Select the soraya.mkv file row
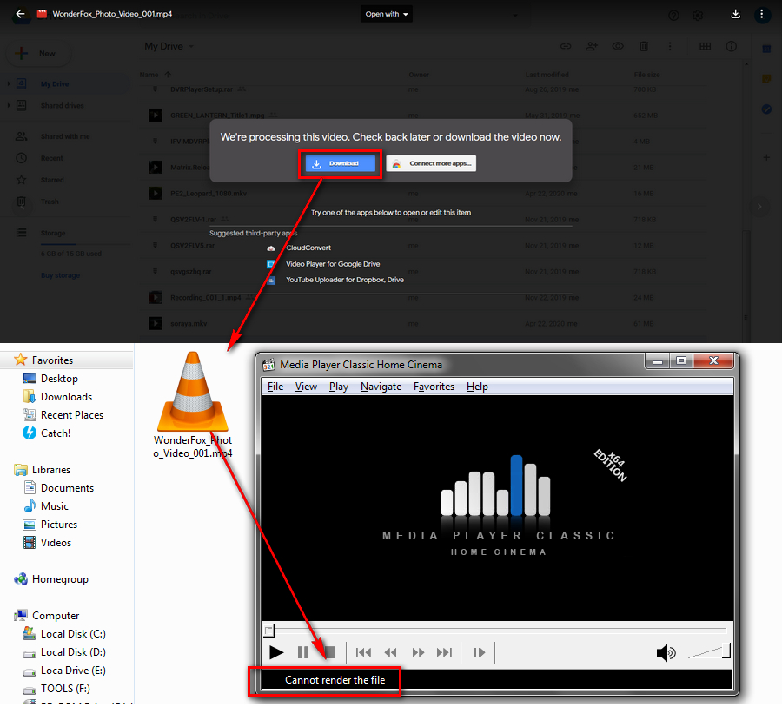The width and height of the screenshot is (782, 707). 424,324
